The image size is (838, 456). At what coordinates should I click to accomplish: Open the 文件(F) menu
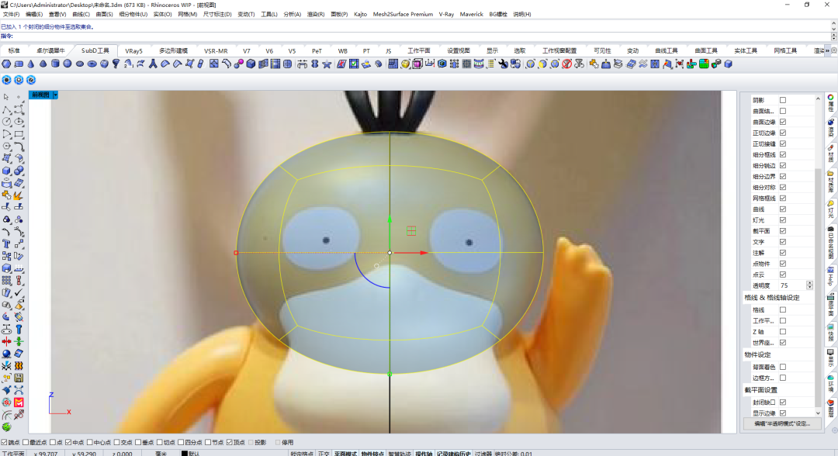tap(11, 15)
